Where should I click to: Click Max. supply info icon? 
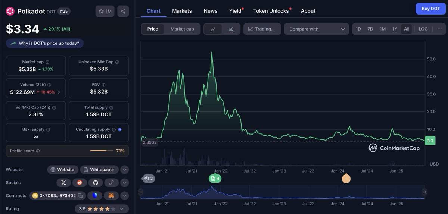pyautogui.click(x=48, y=130)
